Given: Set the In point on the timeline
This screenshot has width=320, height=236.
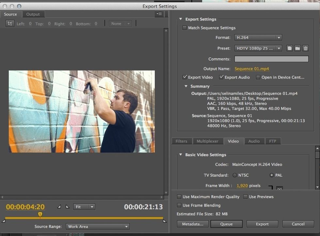Looking at the screenshot, I should pyautogui.click(x=59, y=206).
